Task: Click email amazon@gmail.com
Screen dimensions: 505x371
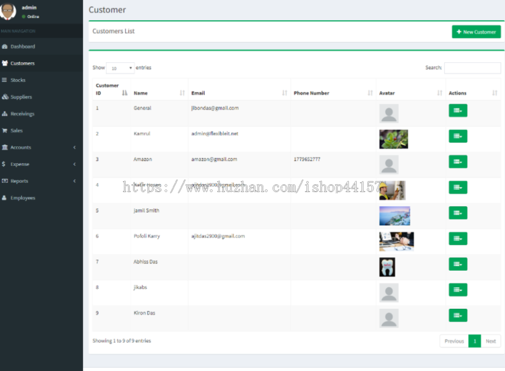Action: point(214,159)
